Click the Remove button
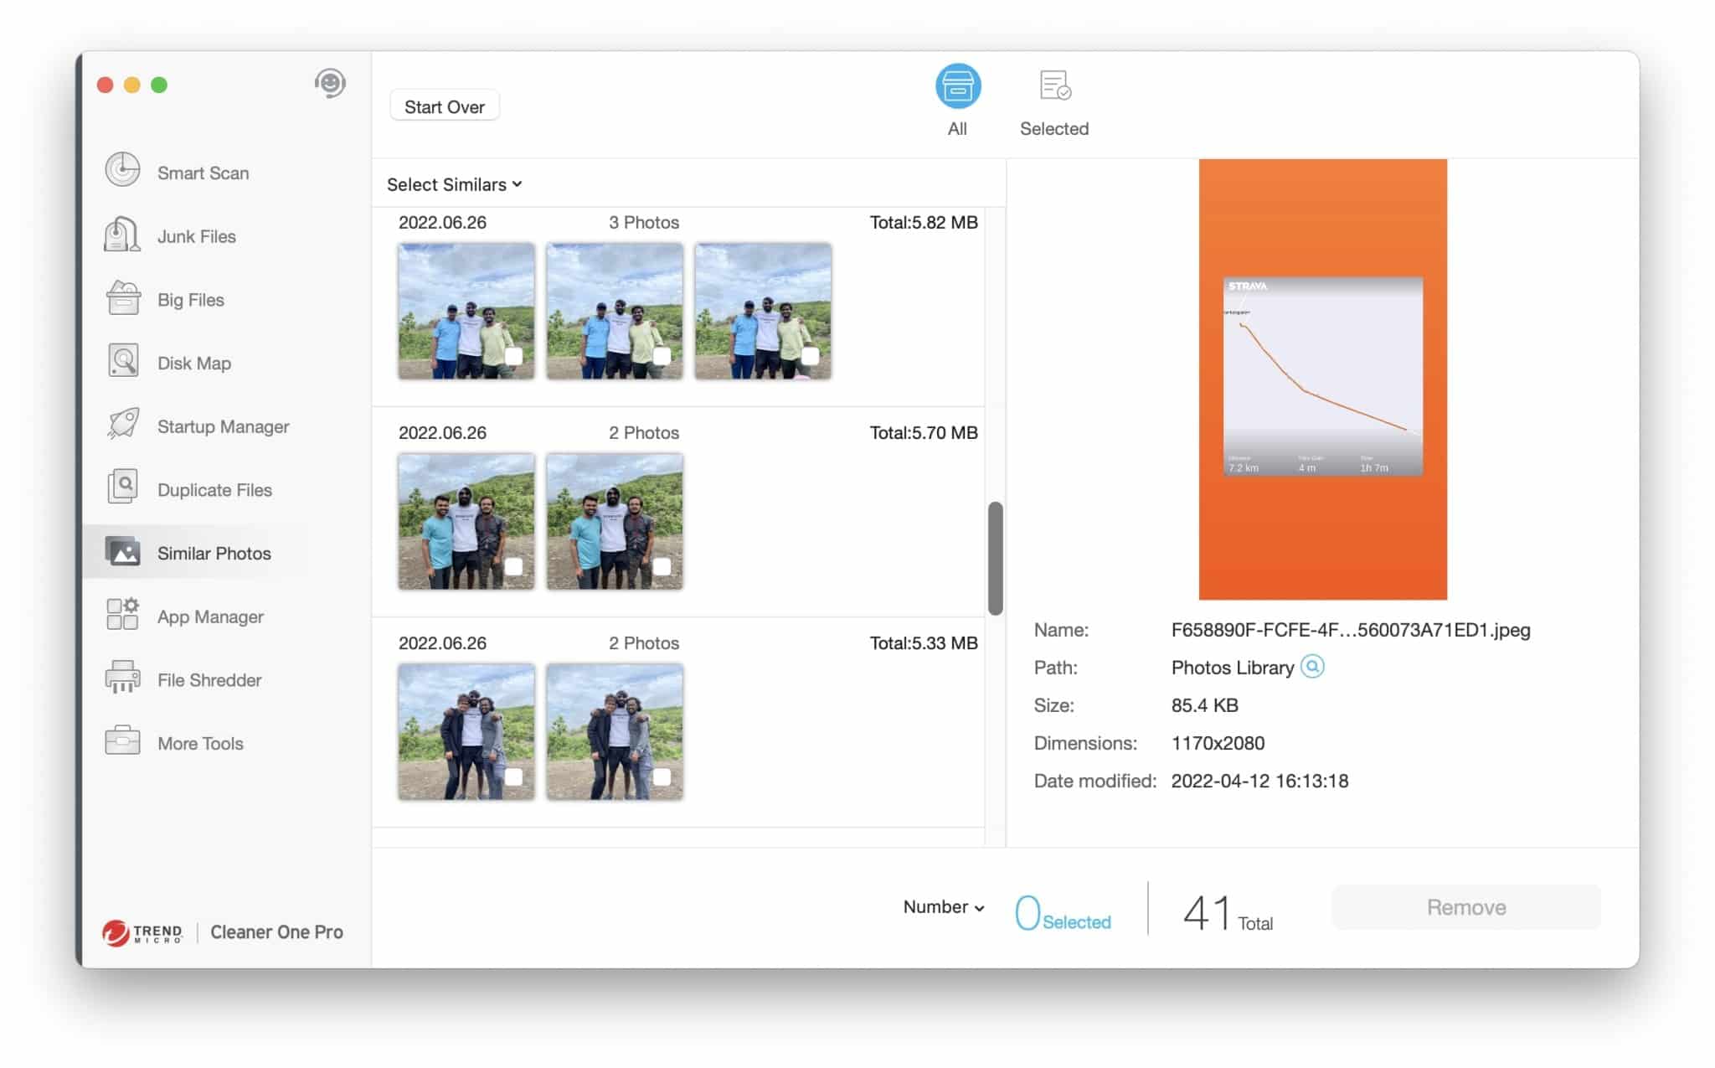This screenshot has width=1715, height=1068. click(x=1466, y=907)
